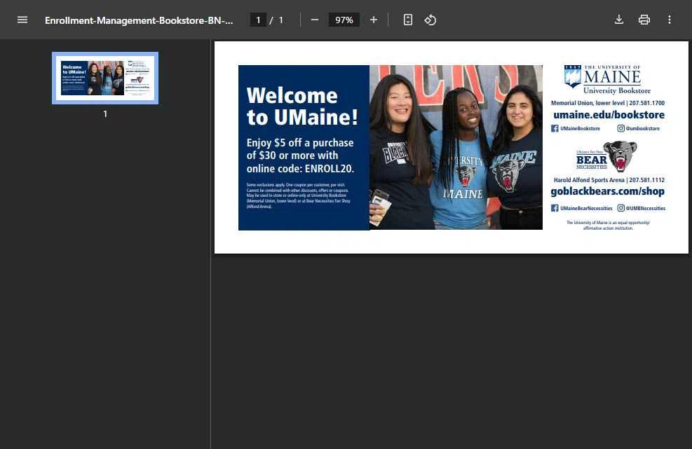Click the umaine.edu/bookstore link
Screen dimensions: 692x449
(x=609, y=115)
